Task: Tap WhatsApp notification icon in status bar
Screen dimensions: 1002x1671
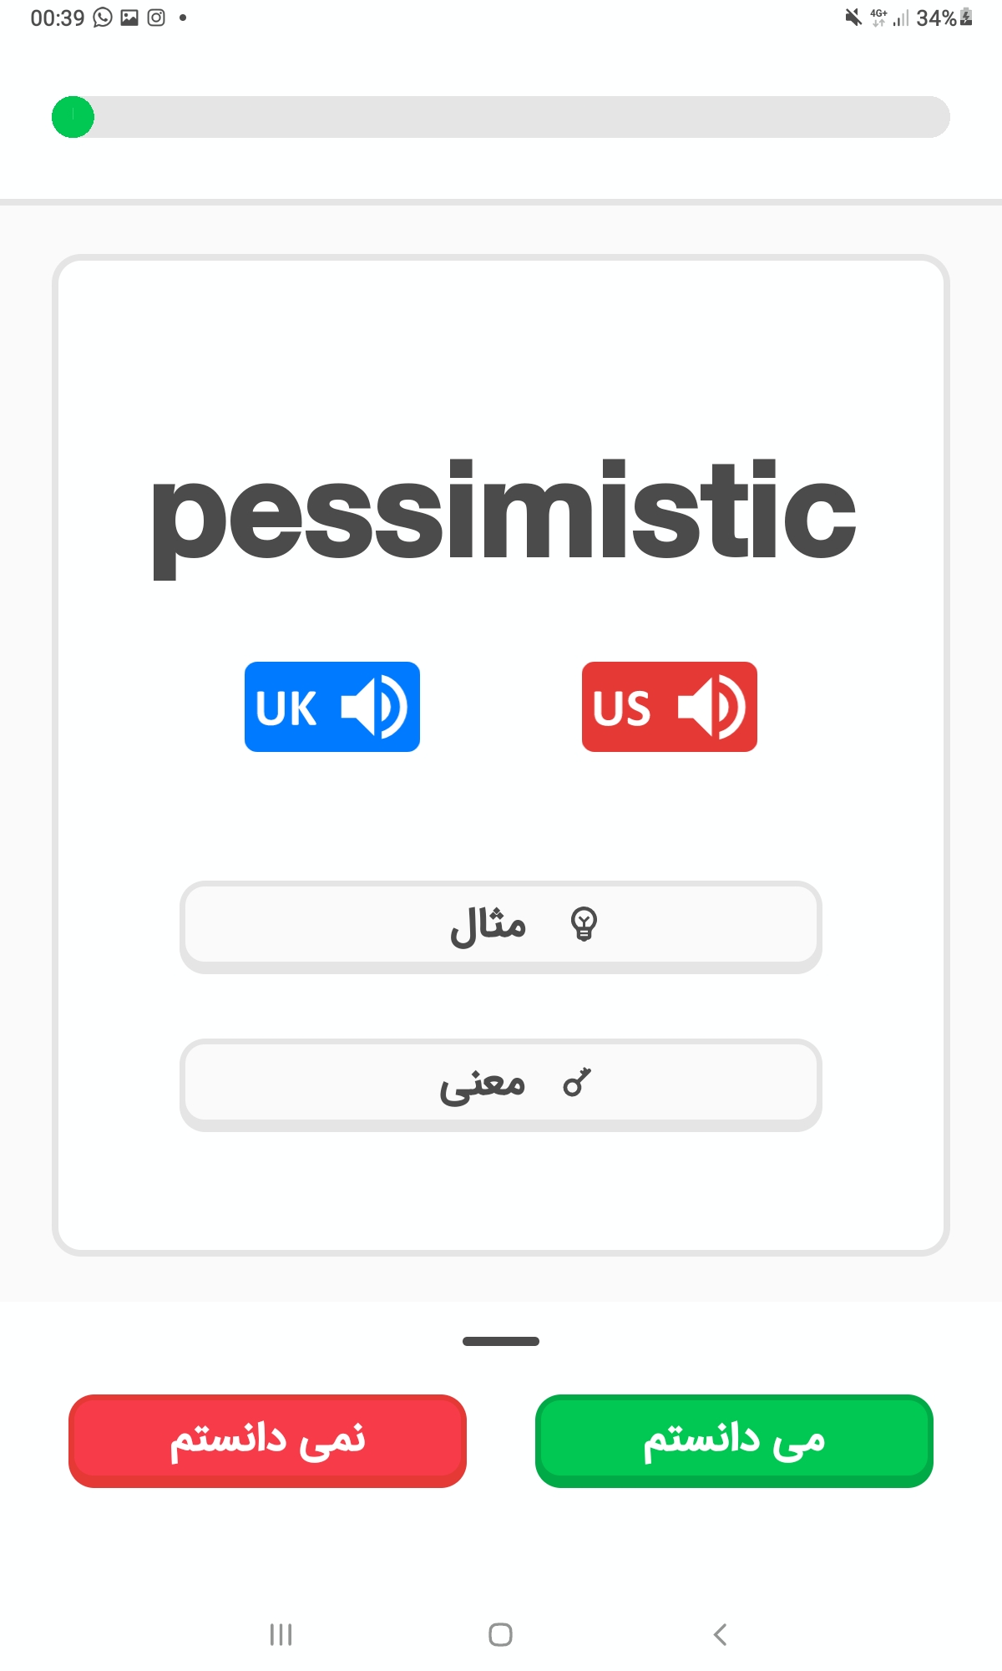Action: coord(103,18)
